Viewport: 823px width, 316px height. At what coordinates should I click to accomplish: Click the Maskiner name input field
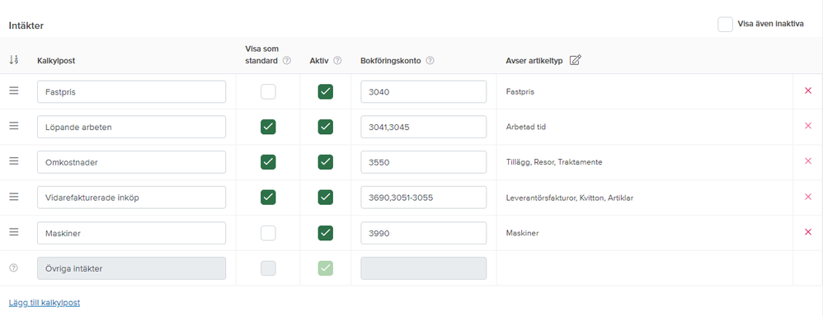coord(132,233)
